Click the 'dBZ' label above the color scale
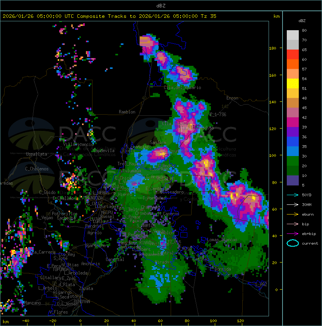Viewport: 322px width, 326px height. tap(302, 21)
